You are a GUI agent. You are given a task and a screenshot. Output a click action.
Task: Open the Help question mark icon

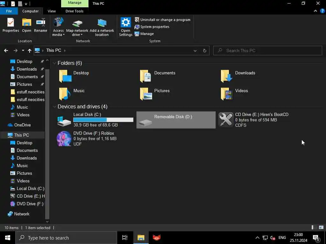(x=322, y=11)
